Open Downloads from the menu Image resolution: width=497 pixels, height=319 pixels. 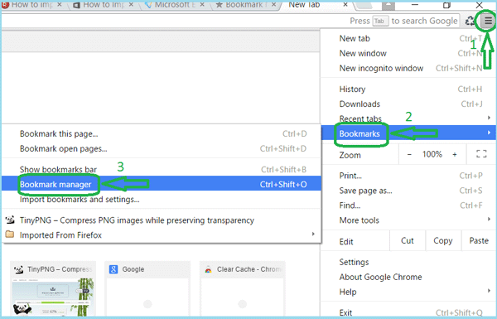point(407,104)
